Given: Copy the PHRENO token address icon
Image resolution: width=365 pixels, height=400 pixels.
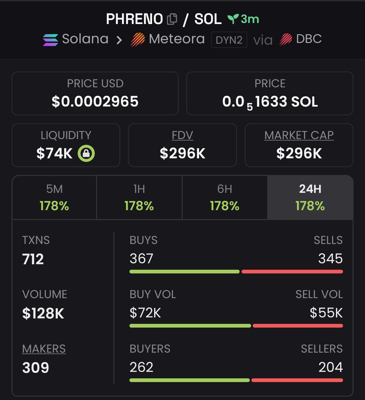Looking at the screenshot, I should [172, 19].
